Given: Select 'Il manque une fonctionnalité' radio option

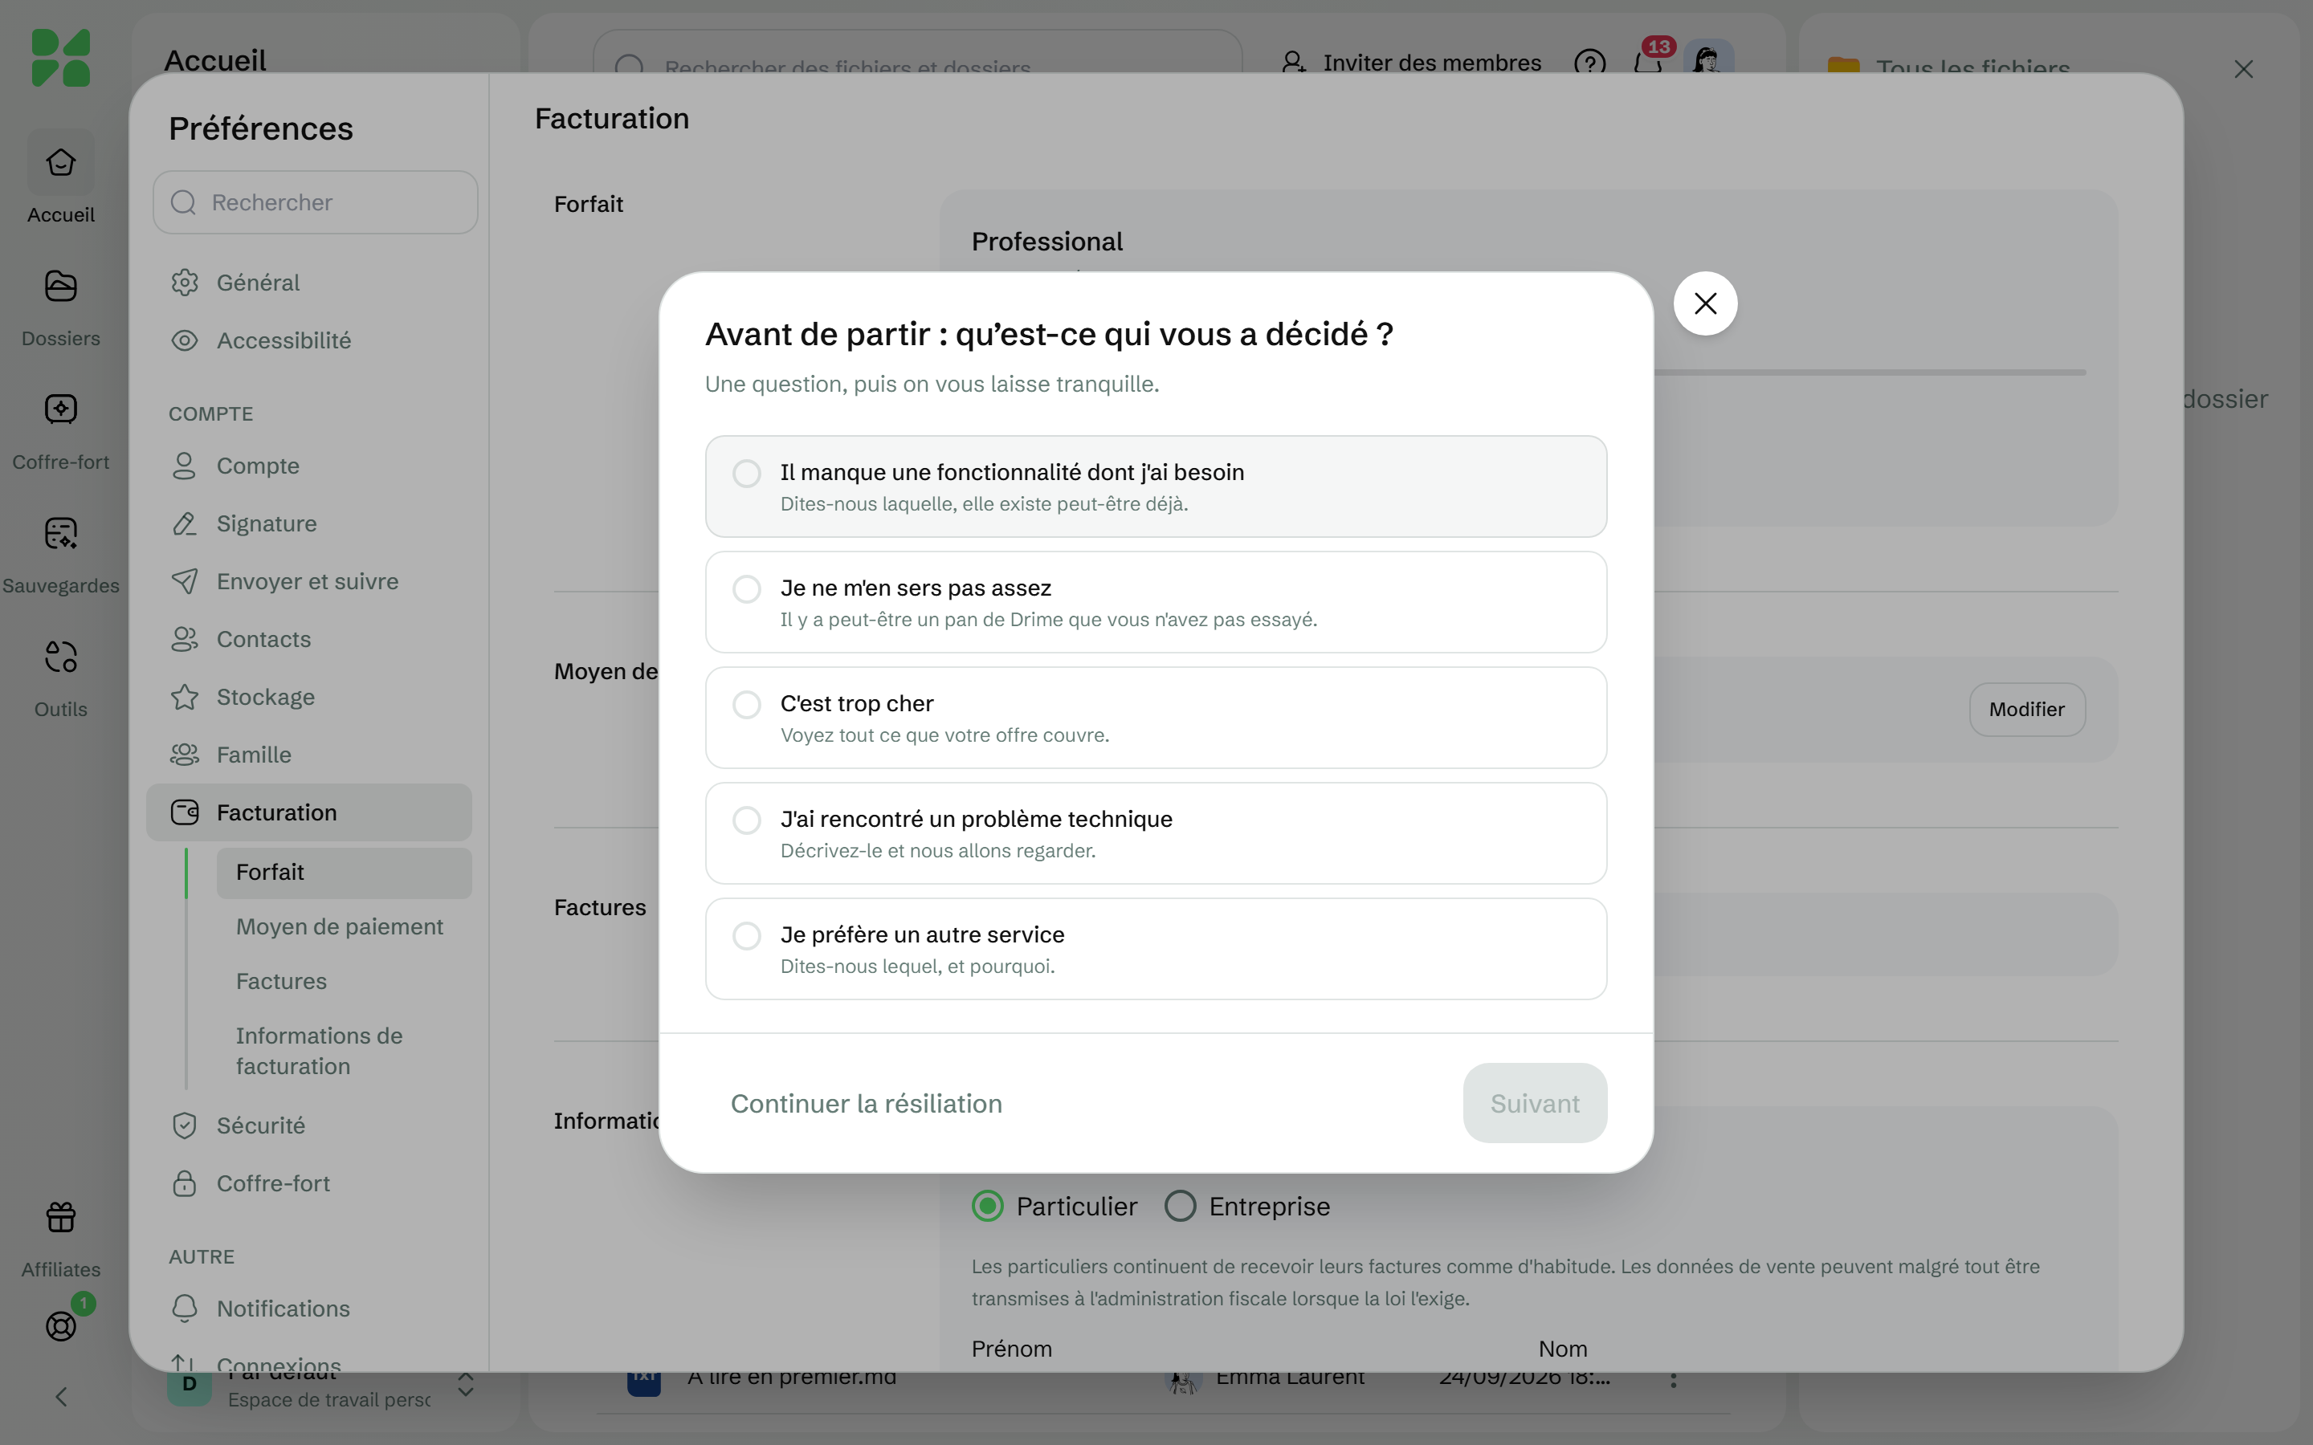Looking at the screenshot, I should click(x=1156, y=486).
